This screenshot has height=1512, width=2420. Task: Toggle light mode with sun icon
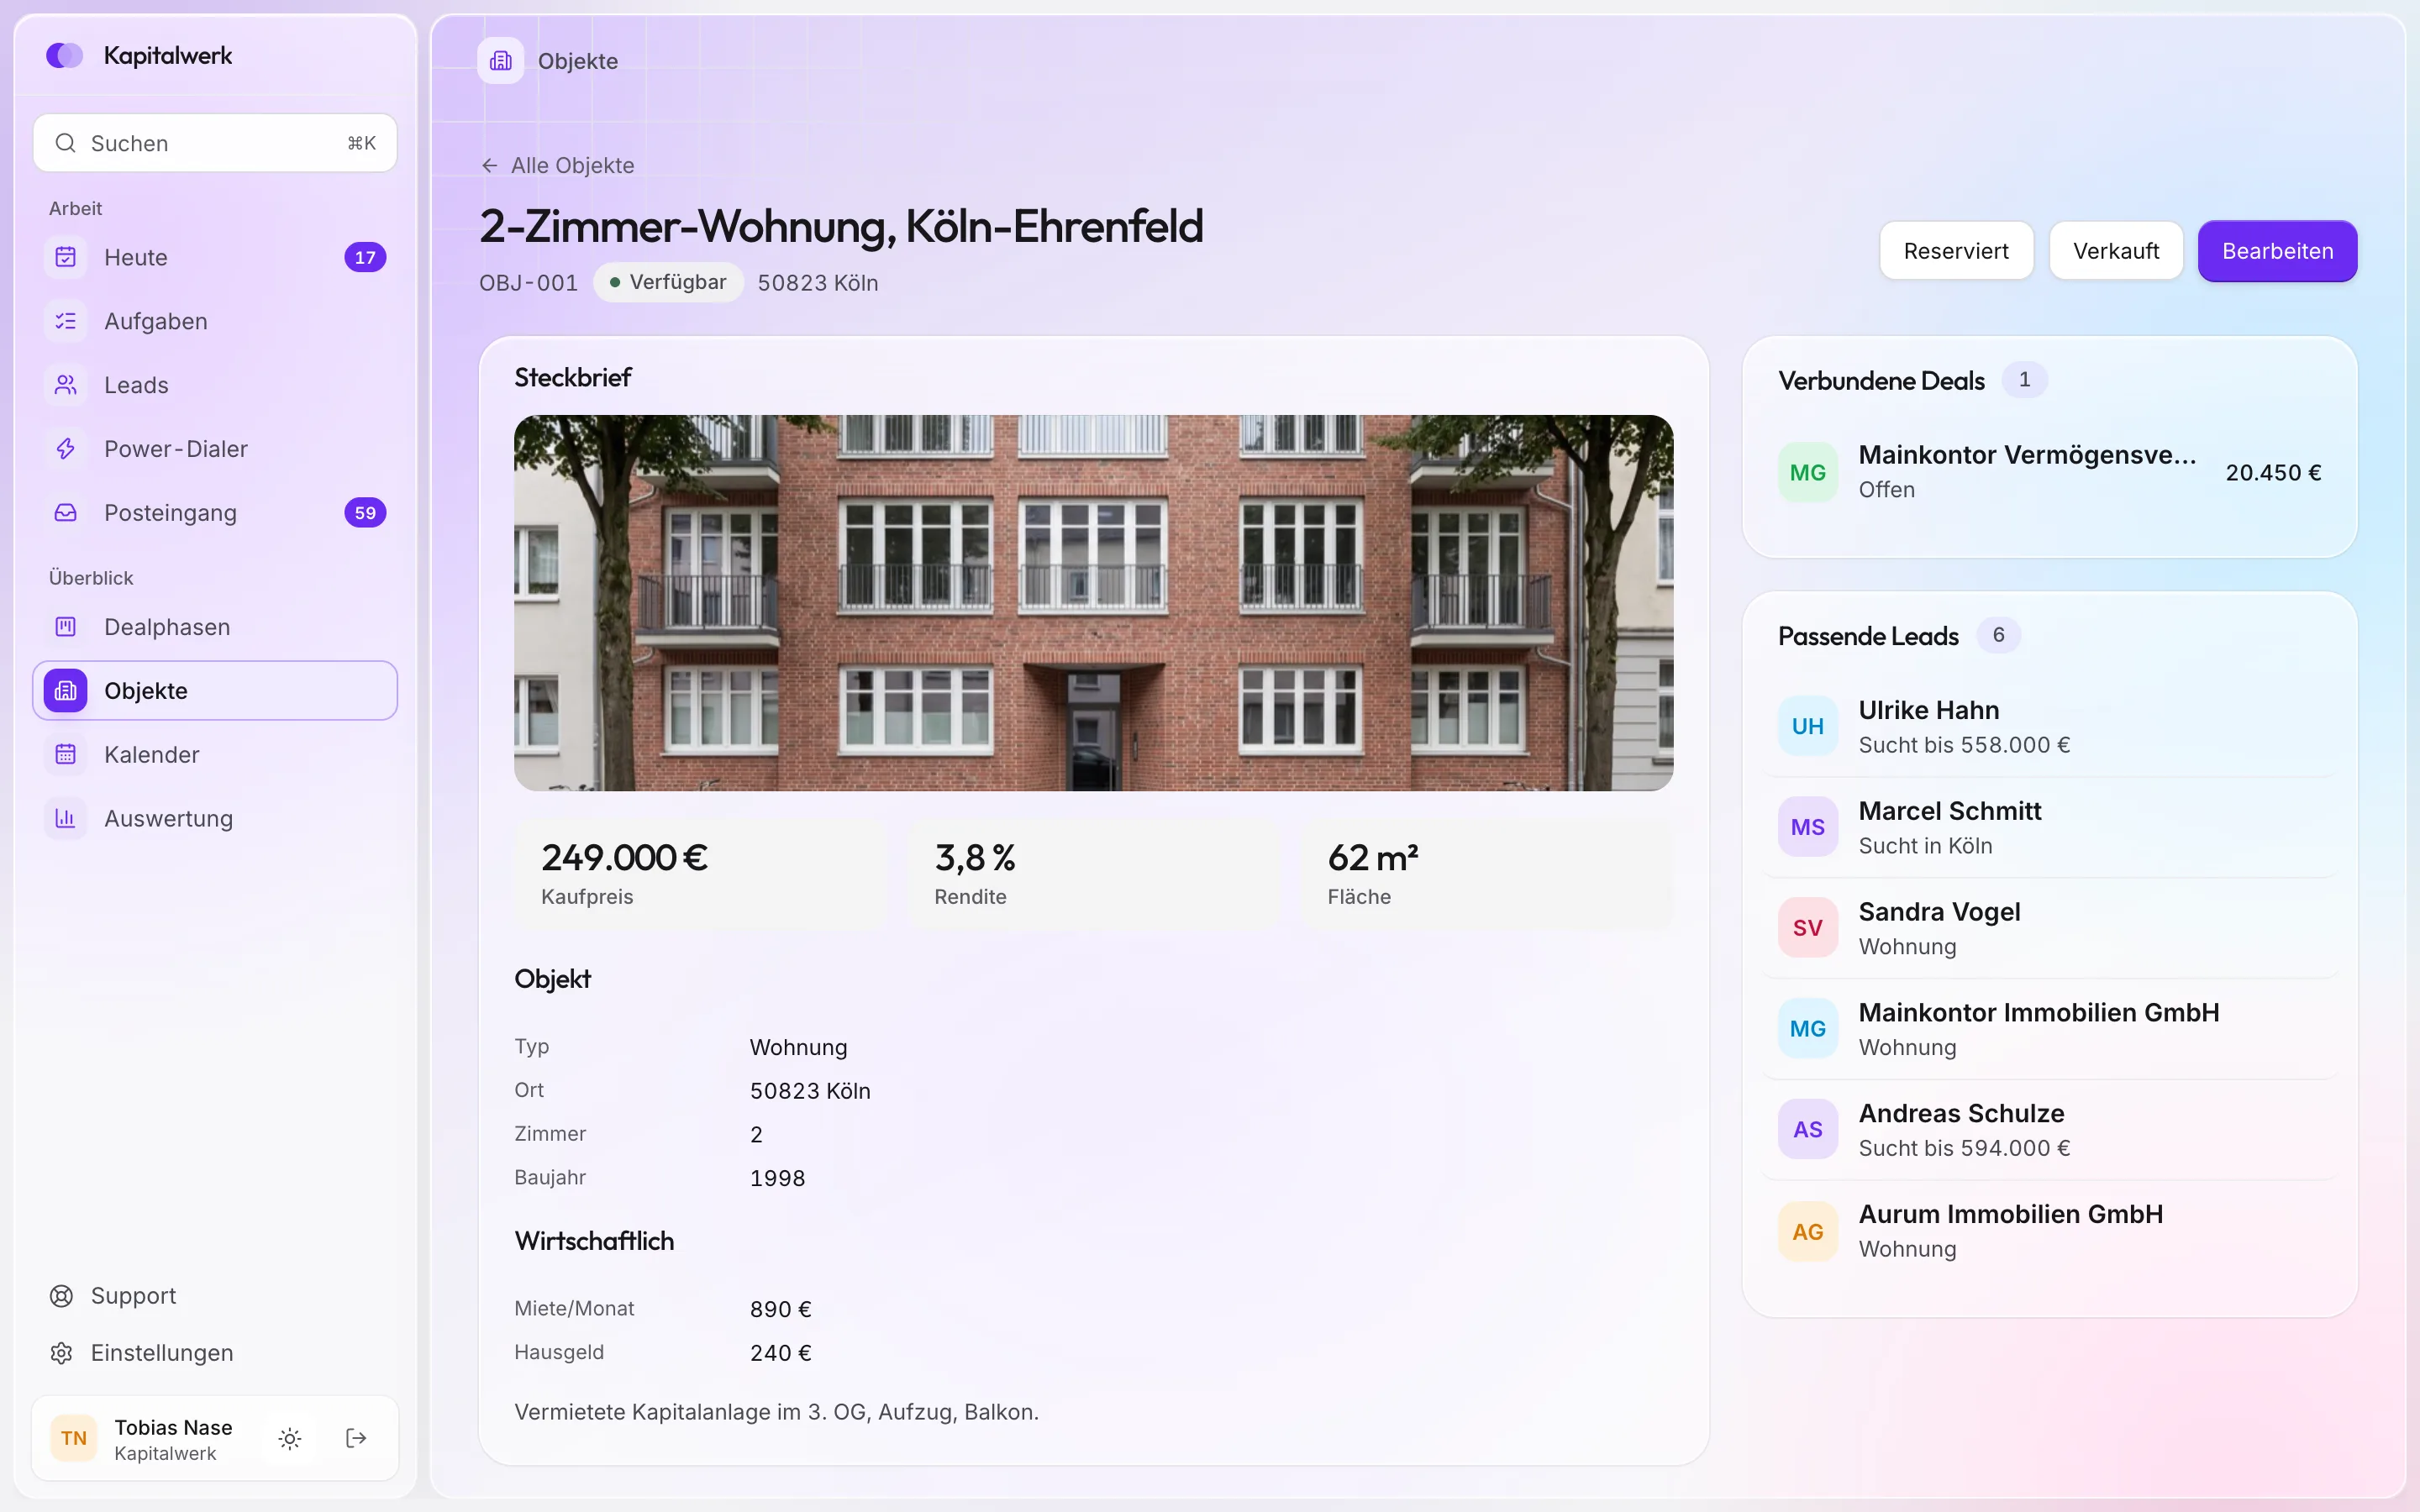pos(290,1439)
